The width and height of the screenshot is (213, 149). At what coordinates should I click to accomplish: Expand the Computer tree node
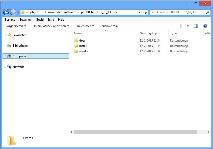6,56
